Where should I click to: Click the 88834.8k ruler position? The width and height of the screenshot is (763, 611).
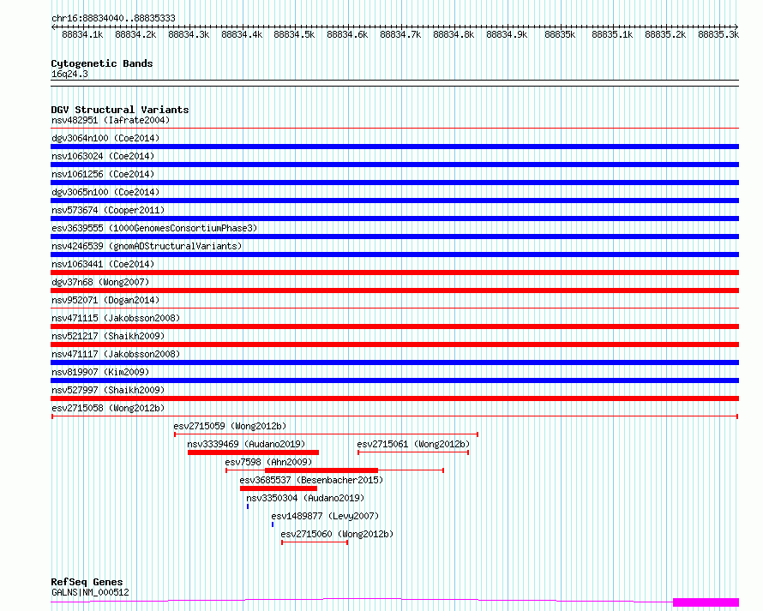[x=454, y=34]
